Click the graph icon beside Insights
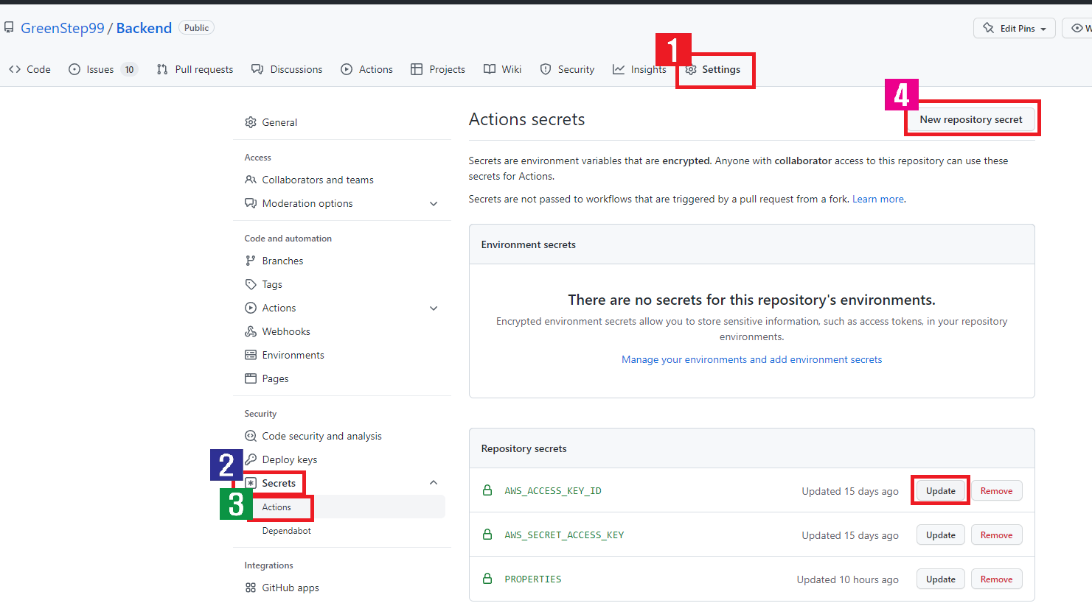The image size is (1092, 603). (x=619, y=69)
